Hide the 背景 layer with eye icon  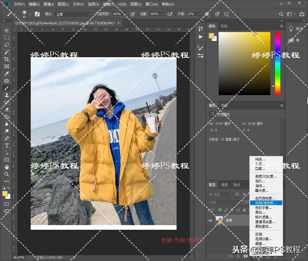click(x=210, y=220)
